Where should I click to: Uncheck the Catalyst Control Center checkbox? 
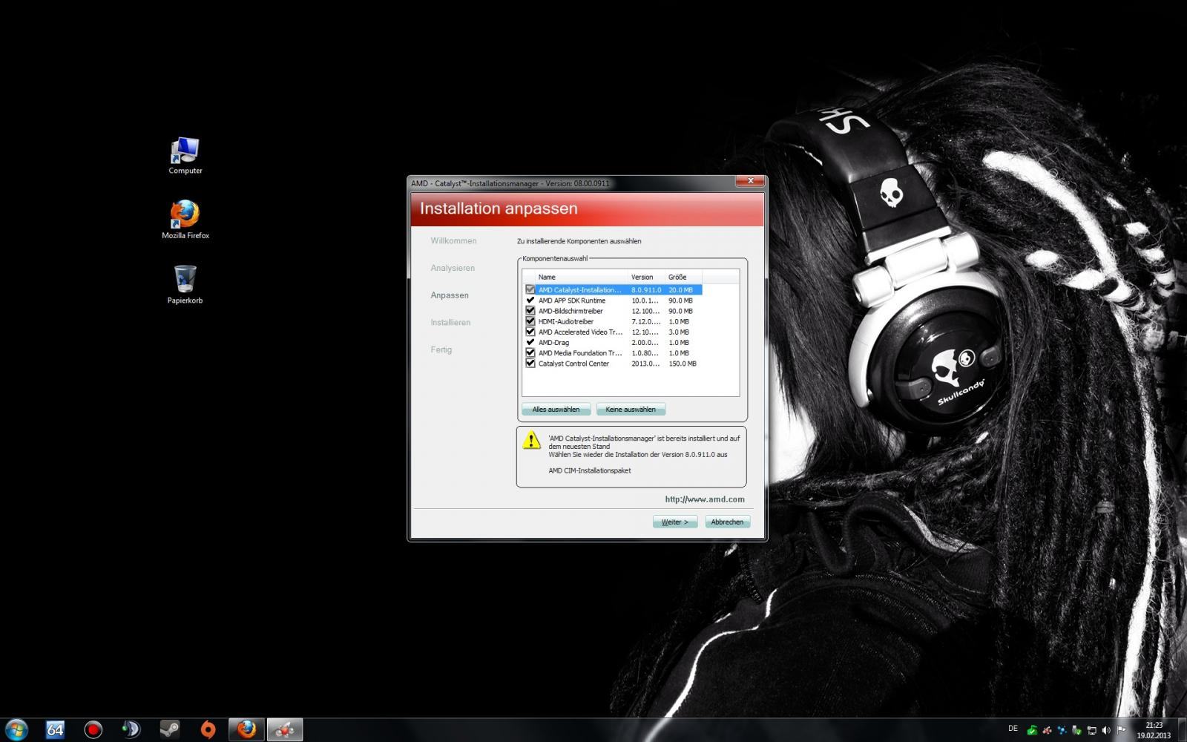[x=530, y=364]
